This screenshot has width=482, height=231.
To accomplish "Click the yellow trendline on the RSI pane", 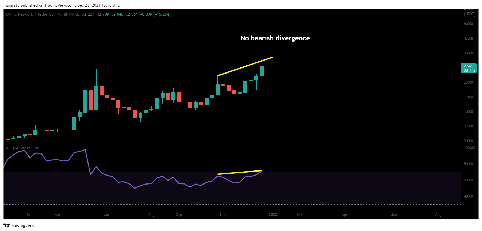I will click(240, 172).
